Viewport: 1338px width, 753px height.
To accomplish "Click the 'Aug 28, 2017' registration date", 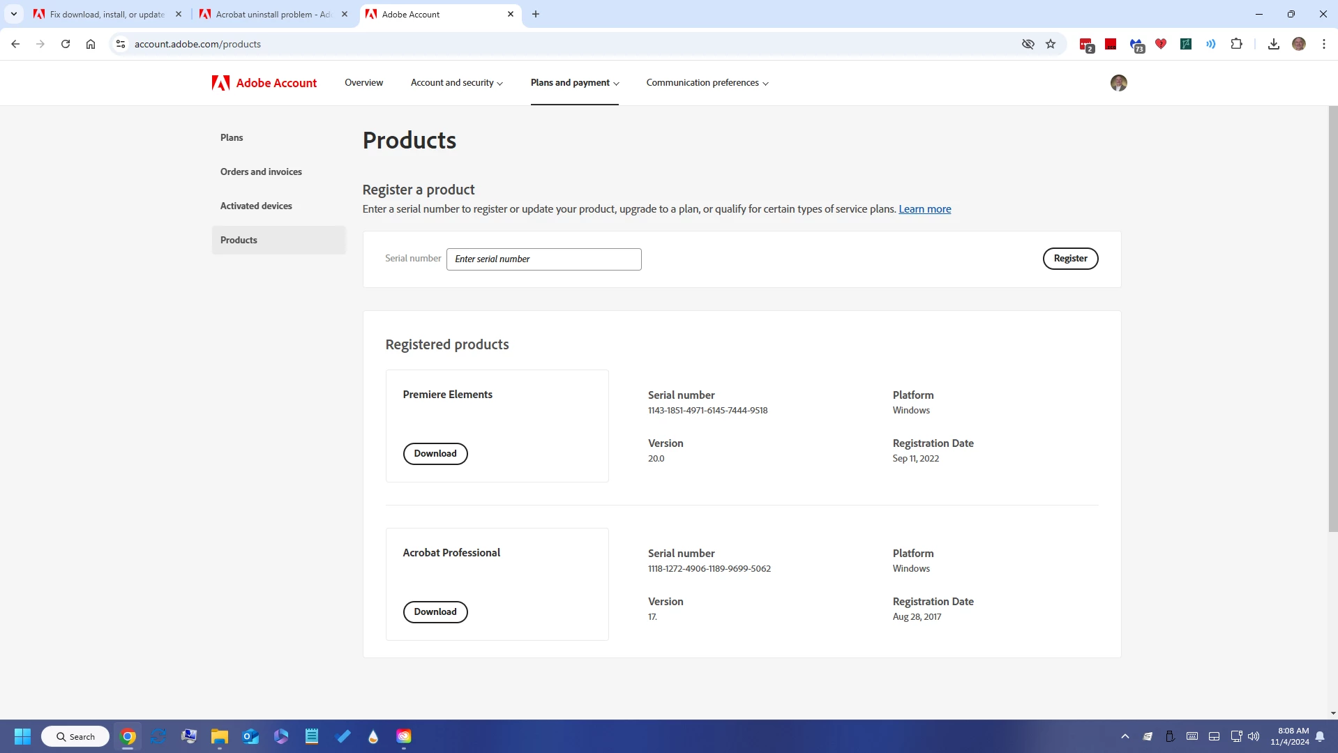I will pos(917,617).
